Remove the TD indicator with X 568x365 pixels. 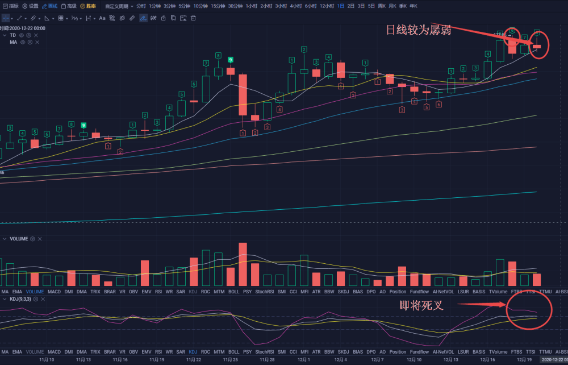(36, 35)
